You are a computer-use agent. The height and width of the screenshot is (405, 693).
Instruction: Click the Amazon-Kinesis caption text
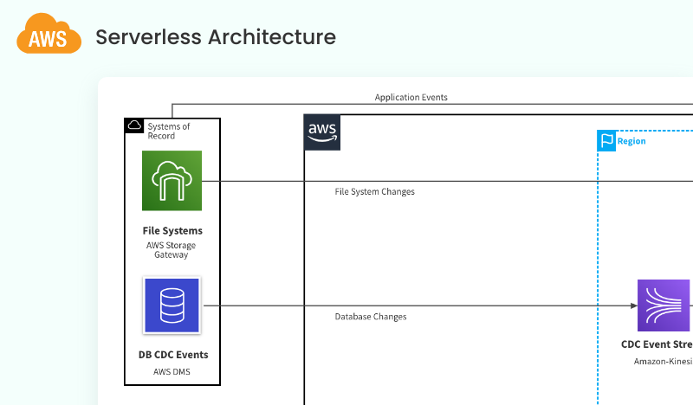point(663,361)
